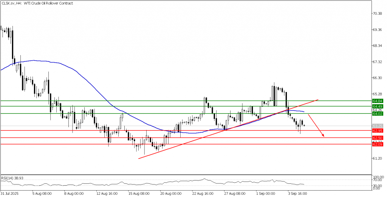
Task: Click the '31 Jul 2025' time axis label
Action: (x=9, y=194)
